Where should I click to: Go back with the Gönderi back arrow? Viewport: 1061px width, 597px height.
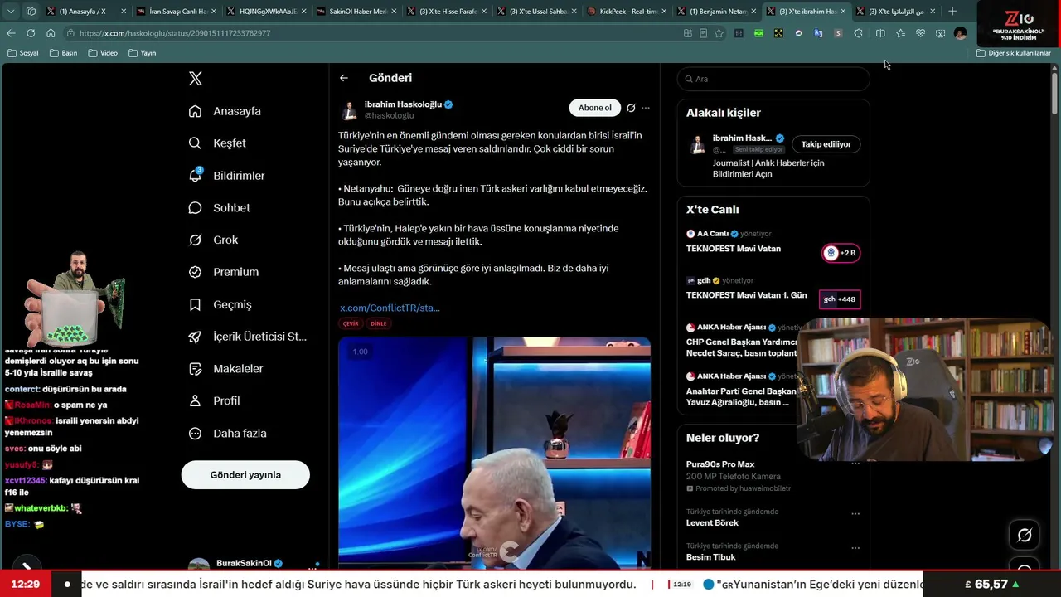[344, 78]
